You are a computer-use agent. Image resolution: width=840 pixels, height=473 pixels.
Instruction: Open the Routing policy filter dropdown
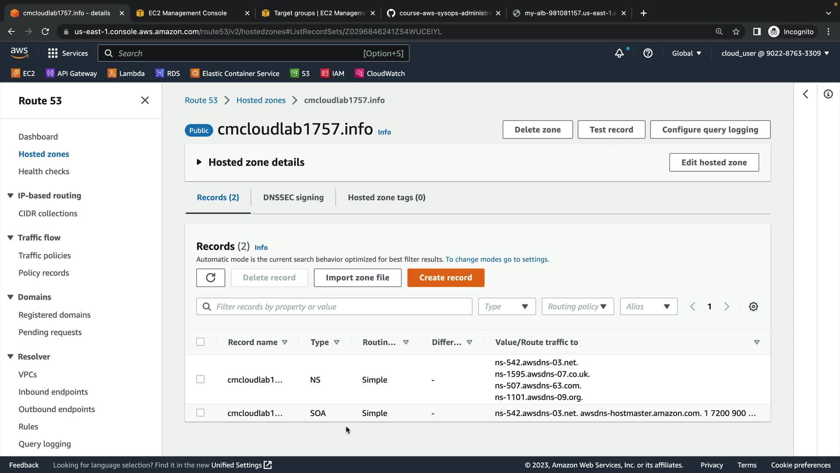pyautogui.click(x=577, y=307)
